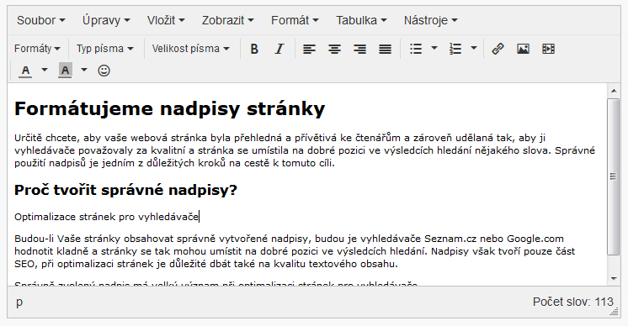This screenshot has width=628, height=326.
Task: Align text to the right
Action: pos(359,49)
